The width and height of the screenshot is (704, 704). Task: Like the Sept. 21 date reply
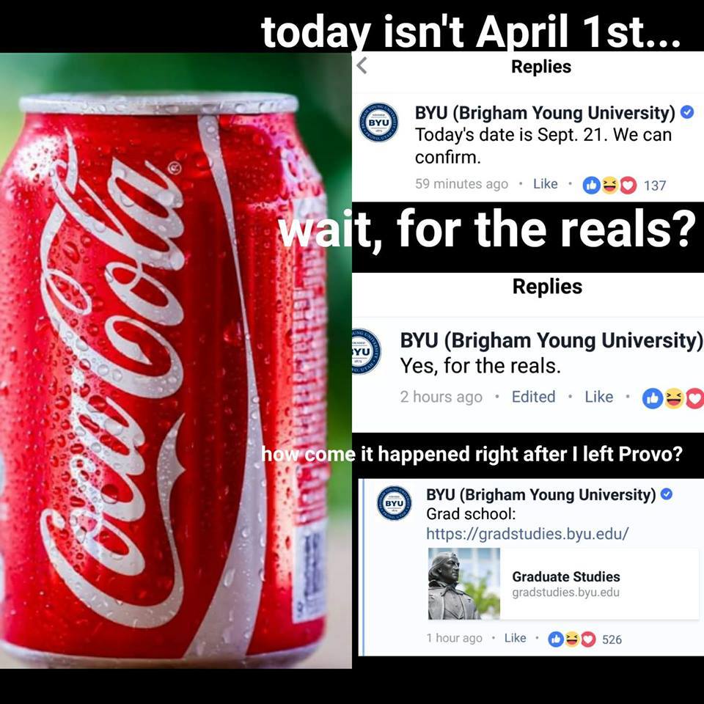(545, 183)
